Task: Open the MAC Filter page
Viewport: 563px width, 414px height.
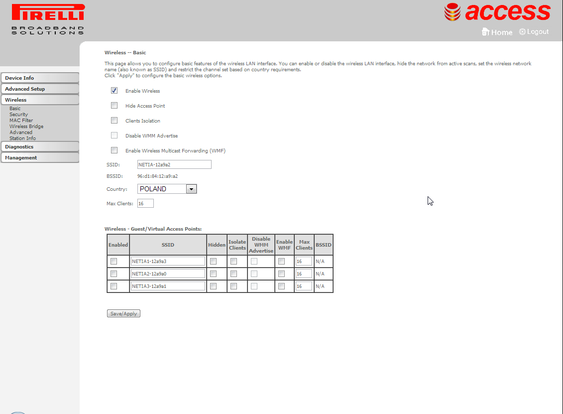Action: tap(21, 121)
